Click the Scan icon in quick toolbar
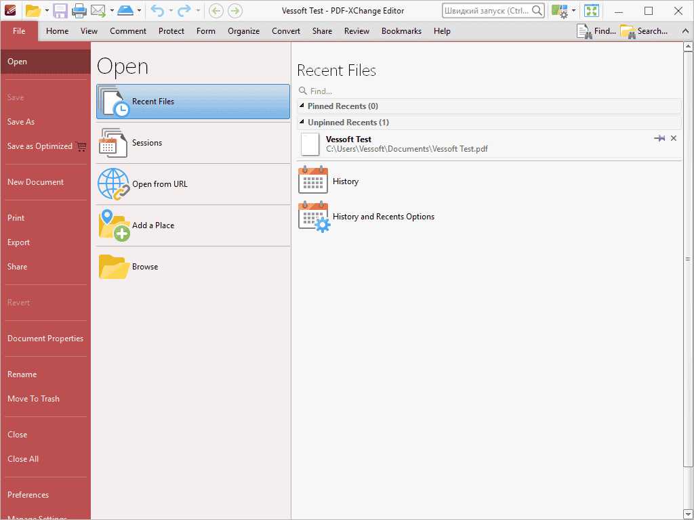 coord(125,10)
